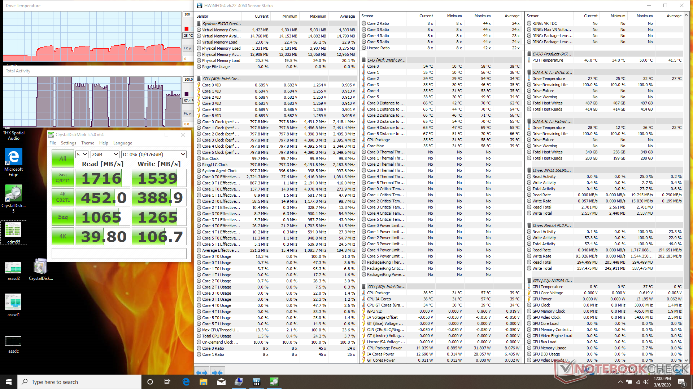Open File Explorer from the taskbar
The width and height of the screenshot is (693, 389).
(x=203, y=382)
